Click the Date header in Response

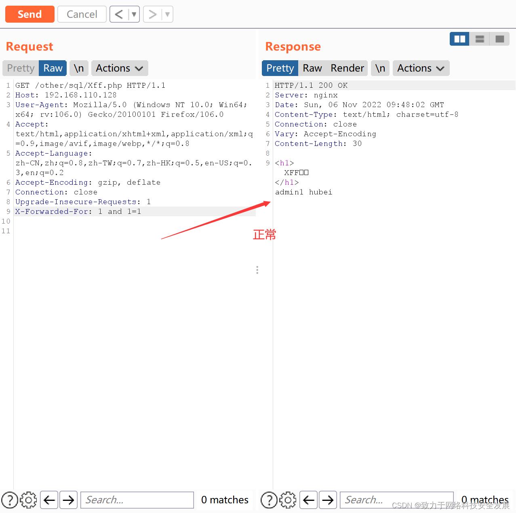tap(359, 105)
